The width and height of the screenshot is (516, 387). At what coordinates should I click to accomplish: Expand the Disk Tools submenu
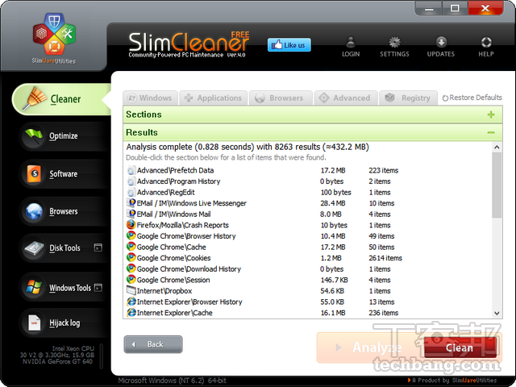tap(98, 248)
